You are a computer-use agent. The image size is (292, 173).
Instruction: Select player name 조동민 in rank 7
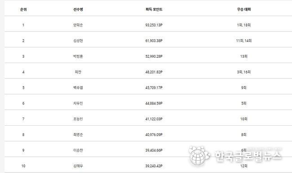[78, 119]
